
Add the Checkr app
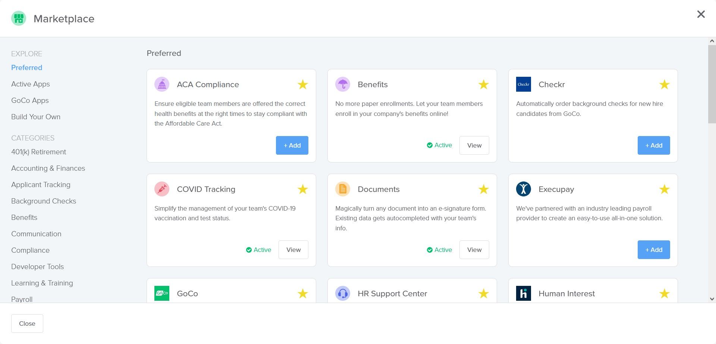(x=654, y=145)
